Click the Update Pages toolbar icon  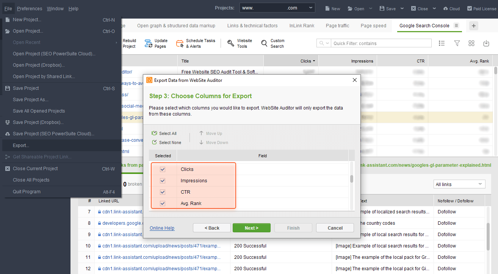pyautogui.click(x=149, y=44)
